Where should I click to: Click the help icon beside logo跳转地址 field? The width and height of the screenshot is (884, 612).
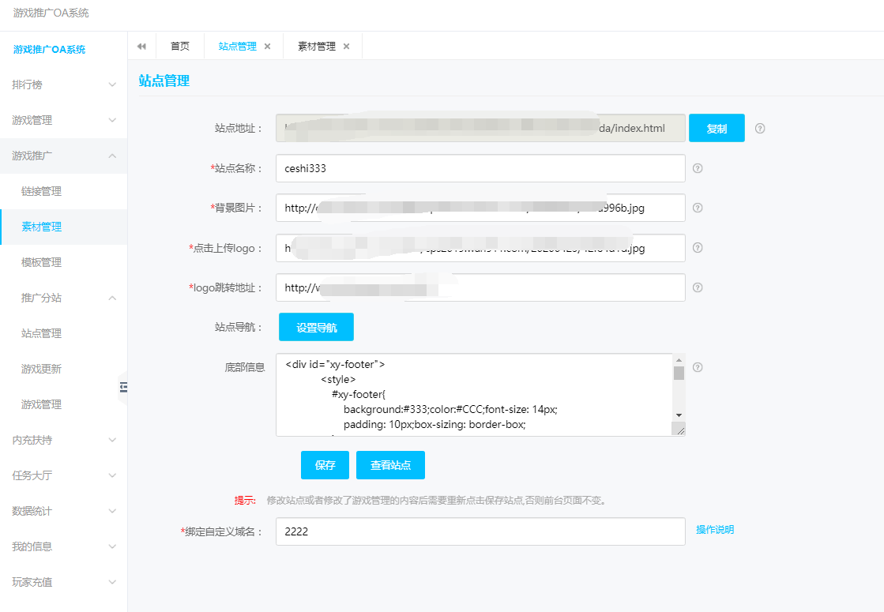[x=698, y=287]
